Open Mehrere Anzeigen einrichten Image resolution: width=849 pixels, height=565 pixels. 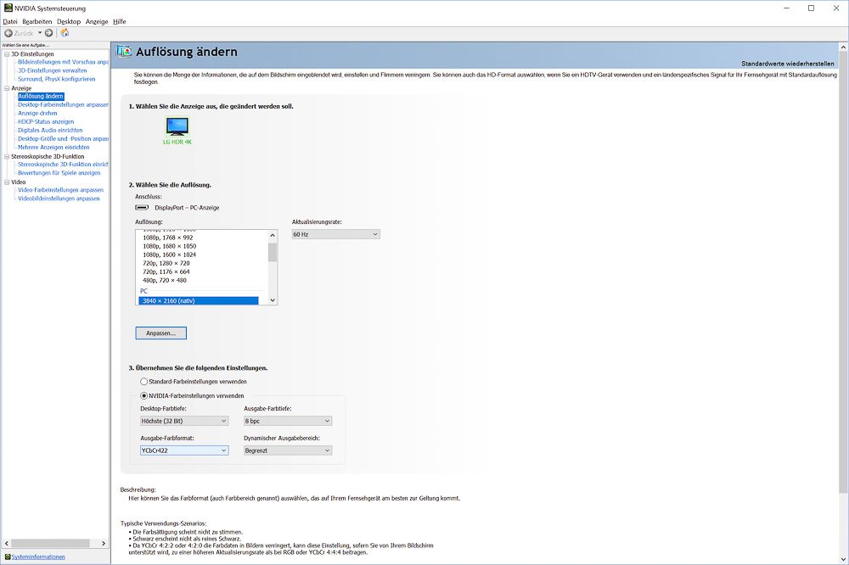click(x=53, y=148)
